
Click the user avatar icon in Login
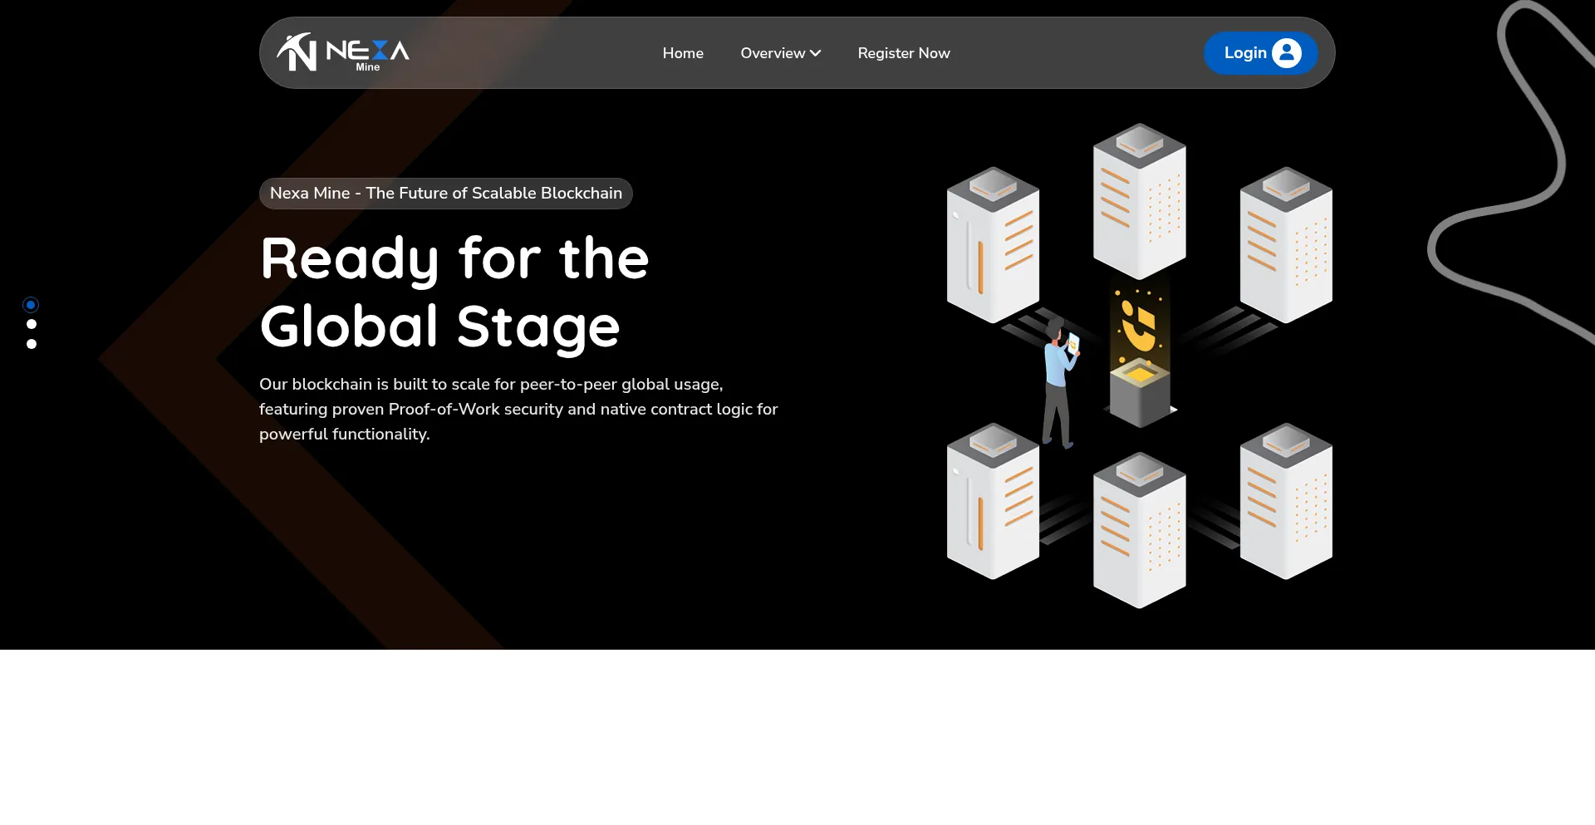[1286, 53]
